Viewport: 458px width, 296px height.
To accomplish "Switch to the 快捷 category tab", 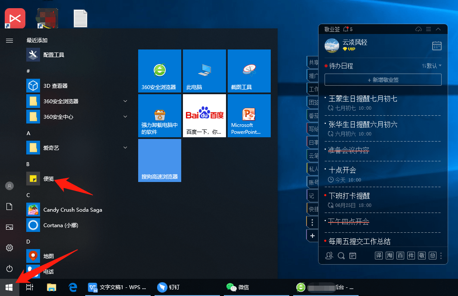I will pyautogui.click(x=313, y=209).
